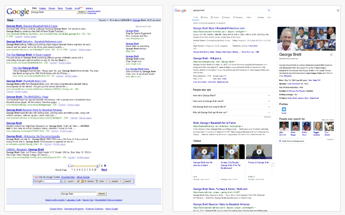The image size is (345, 215).
Task: Click the old Google footer search input field
Action: coord(78,194)
